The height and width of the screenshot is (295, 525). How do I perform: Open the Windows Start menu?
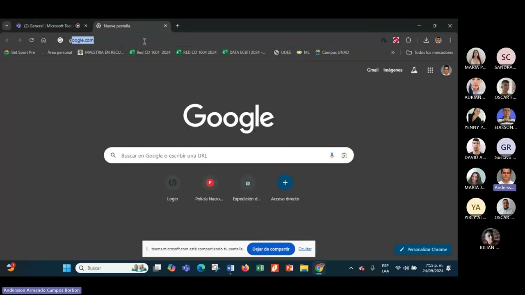(66, 268)
